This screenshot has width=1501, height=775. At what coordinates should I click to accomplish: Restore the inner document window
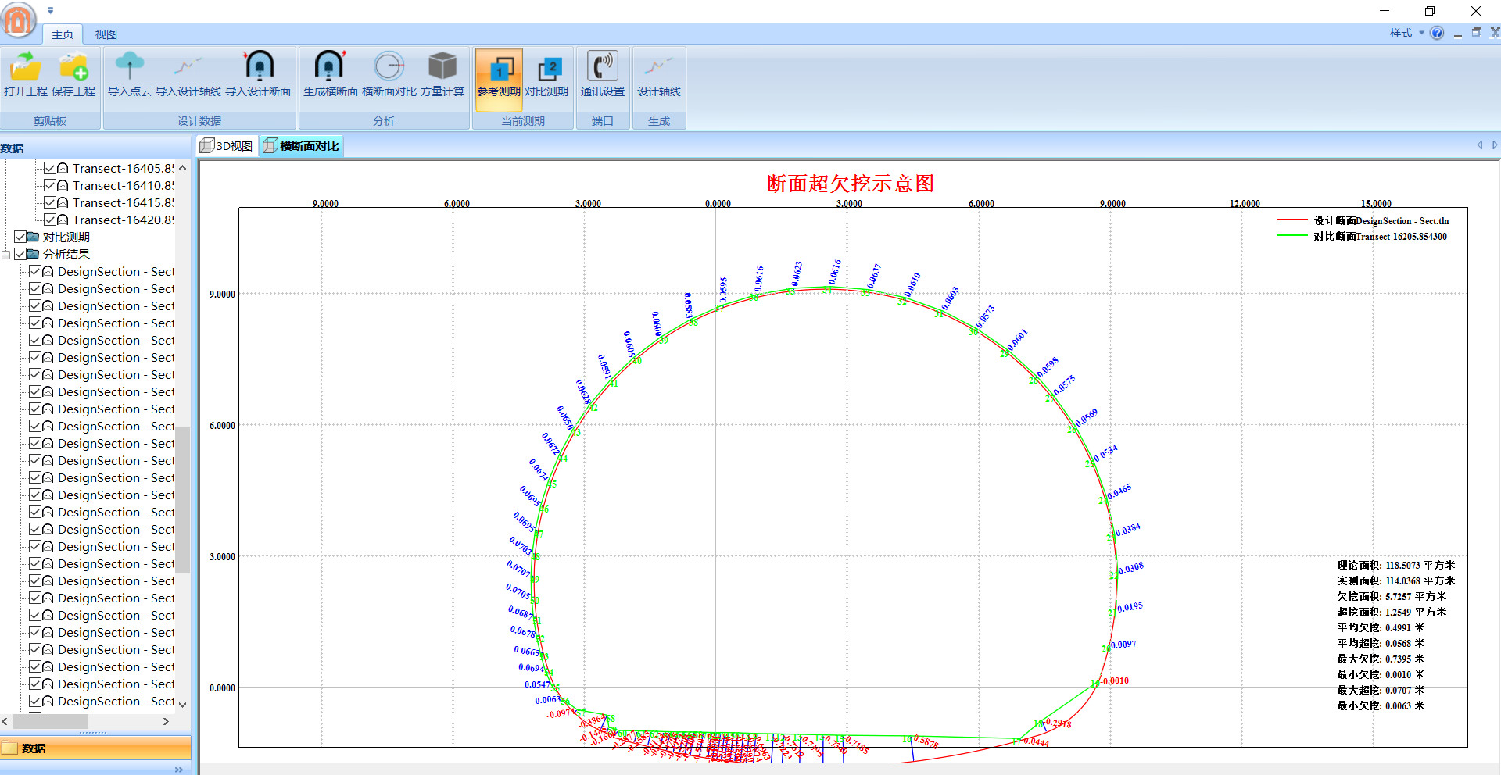click(x=1477, y=33)
